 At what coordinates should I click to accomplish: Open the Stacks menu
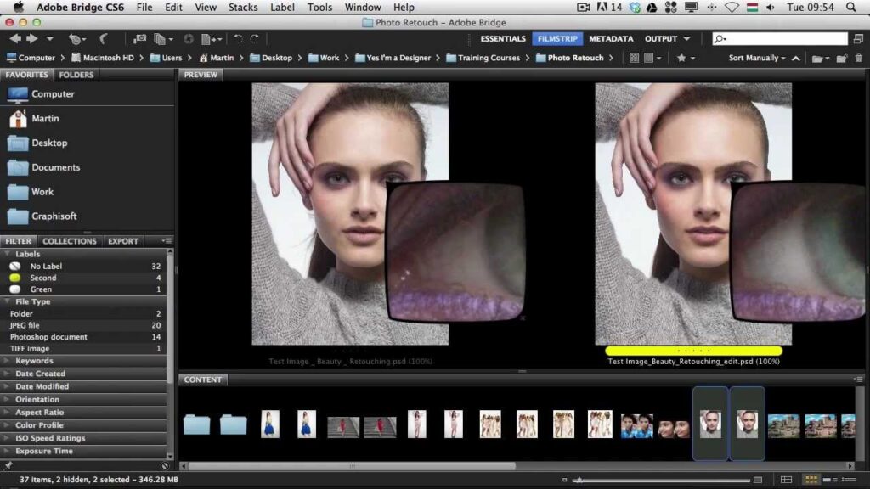(243, 7)
